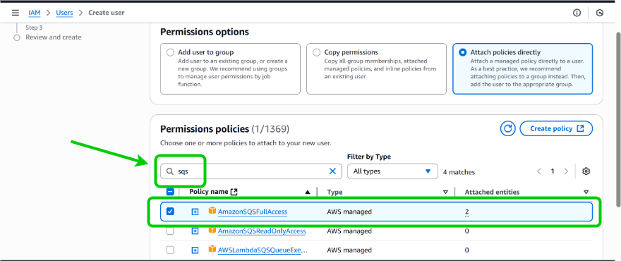Click the Step 3 label
Viewport: 621px width, 261px height.
[34, 28]
